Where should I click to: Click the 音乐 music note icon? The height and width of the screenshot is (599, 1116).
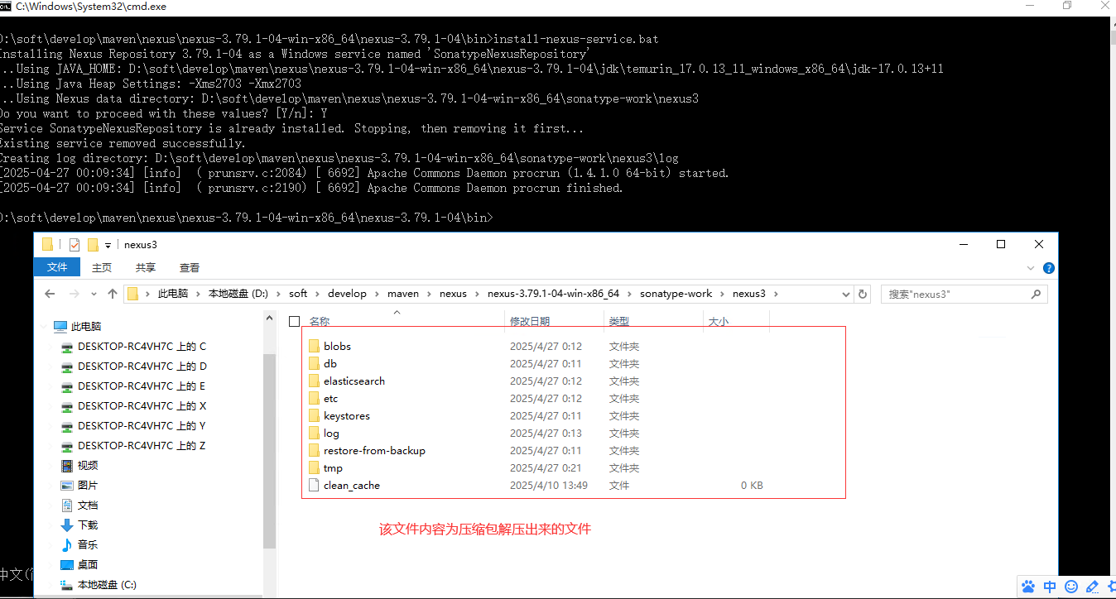click(67, 545)
